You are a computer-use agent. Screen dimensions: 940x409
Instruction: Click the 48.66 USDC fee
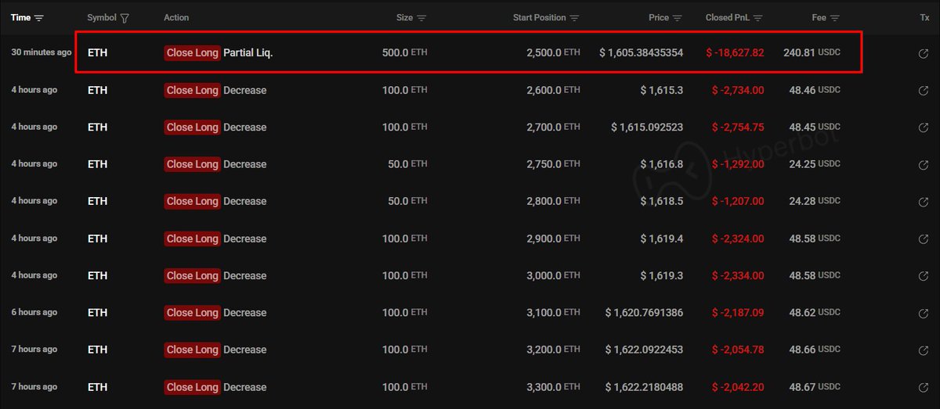[815, 350]
